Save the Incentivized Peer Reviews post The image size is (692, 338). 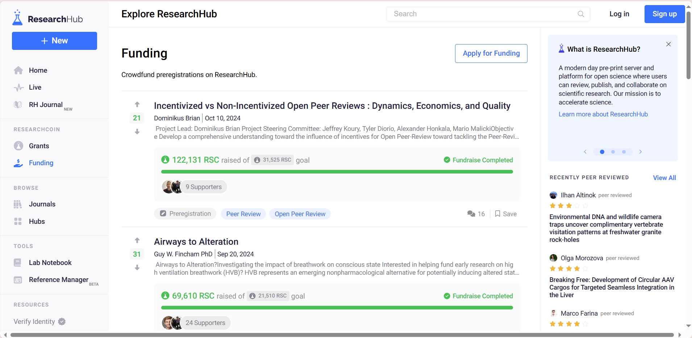pyautogui.click(x=506, y=214)
